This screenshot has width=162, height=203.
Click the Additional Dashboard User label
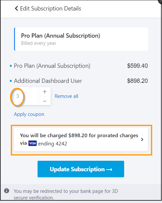click(x=48, y=81)
